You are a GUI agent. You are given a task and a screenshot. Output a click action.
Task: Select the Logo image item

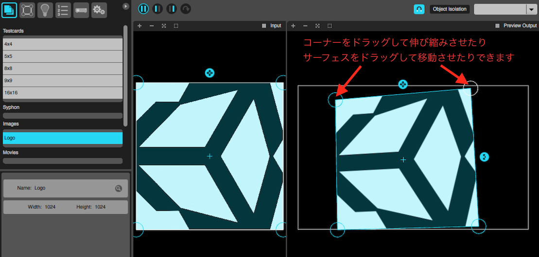(x=63, y=138)
